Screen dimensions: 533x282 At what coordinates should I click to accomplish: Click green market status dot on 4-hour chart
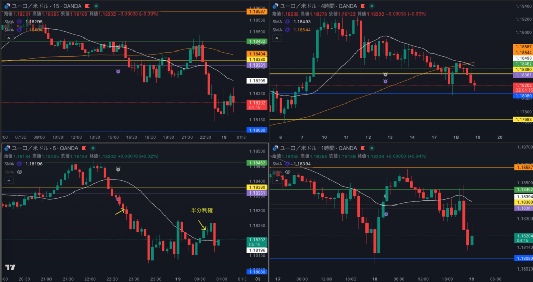[x=372, y=6]
